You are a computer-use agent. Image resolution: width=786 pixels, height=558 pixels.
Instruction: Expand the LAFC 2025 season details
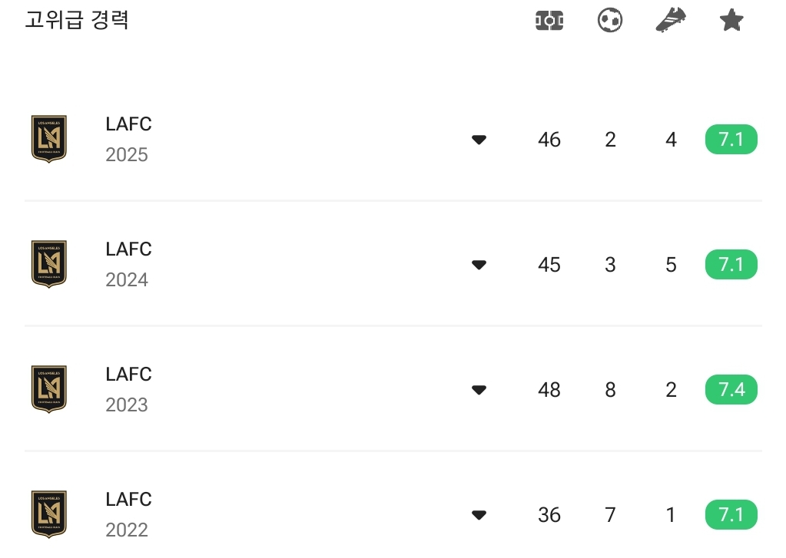479,140
